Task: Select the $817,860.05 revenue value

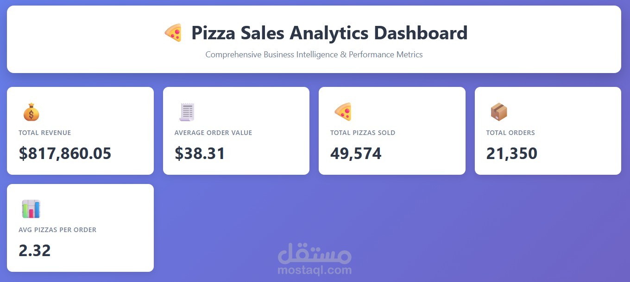Action: point(64,153)
